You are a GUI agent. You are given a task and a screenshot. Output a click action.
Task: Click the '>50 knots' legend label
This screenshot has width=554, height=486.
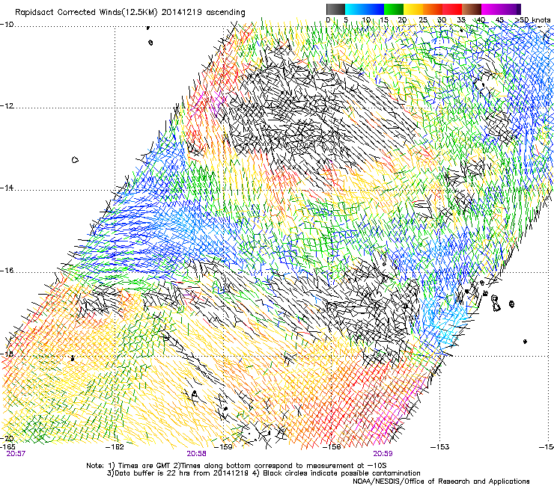(x=532, y=20)
